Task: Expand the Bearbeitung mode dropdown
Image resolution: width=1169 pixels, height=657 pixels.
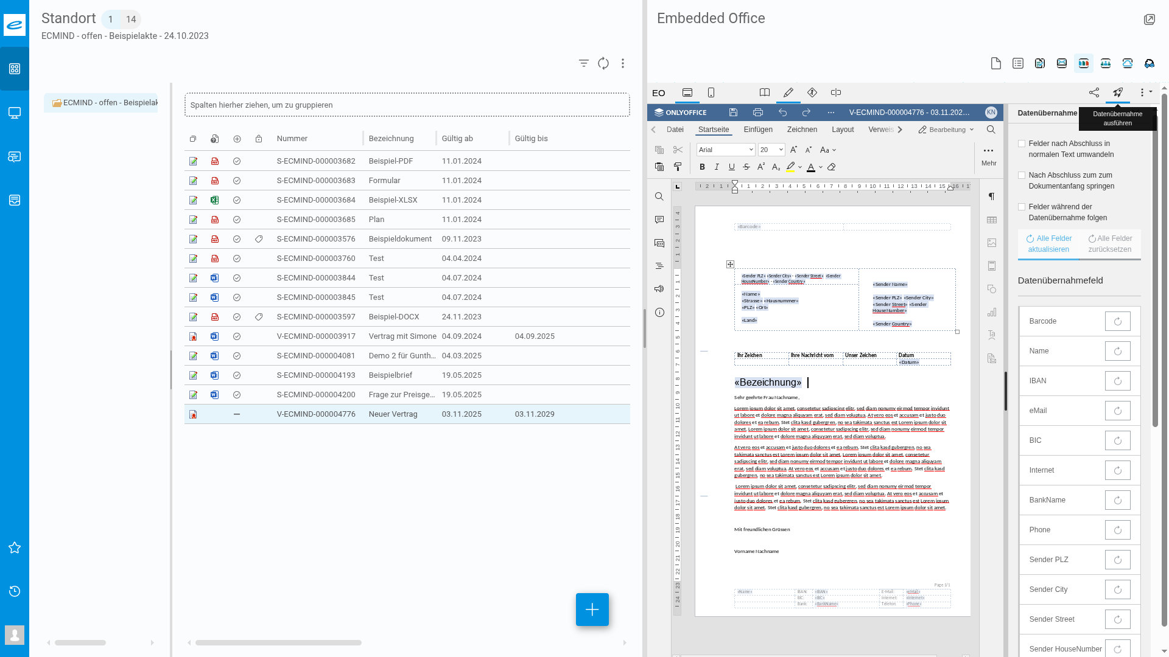Action: [947, 130]
